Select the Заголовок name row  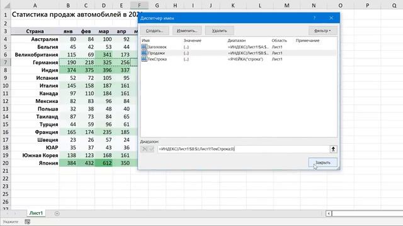[239, 47]
